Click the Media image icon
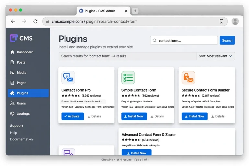Image resolution: width=249 pixels, height=166 pixels. [12, 73]
